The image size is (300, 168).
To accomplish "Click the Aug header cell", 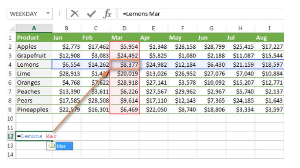I will pyautogui.click(x=269, y=38).
